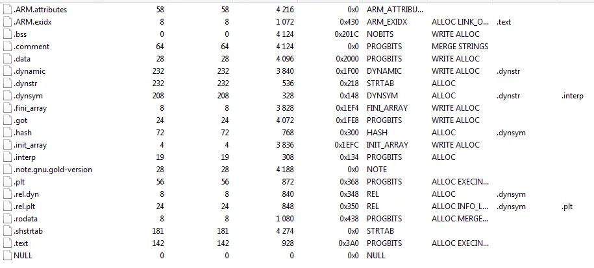Screen dimensions: 594x268
Task: Click the ARM_EXIDX type cell
Action: pyautogui.click(x=387, y=22)
